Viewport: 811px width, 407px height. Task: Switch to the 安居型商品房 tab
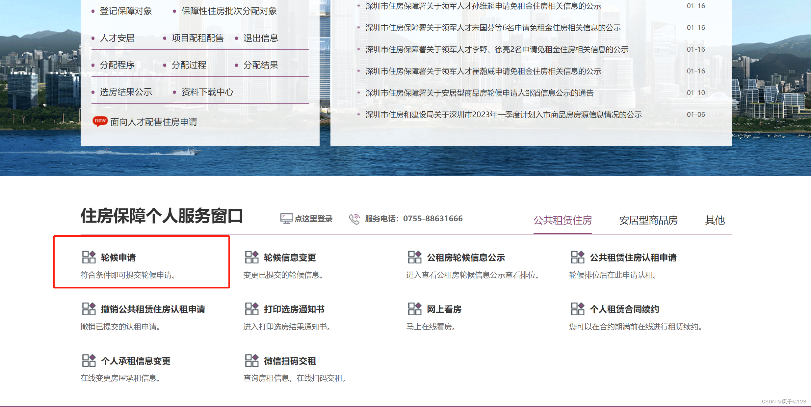[x=648, y=220]
